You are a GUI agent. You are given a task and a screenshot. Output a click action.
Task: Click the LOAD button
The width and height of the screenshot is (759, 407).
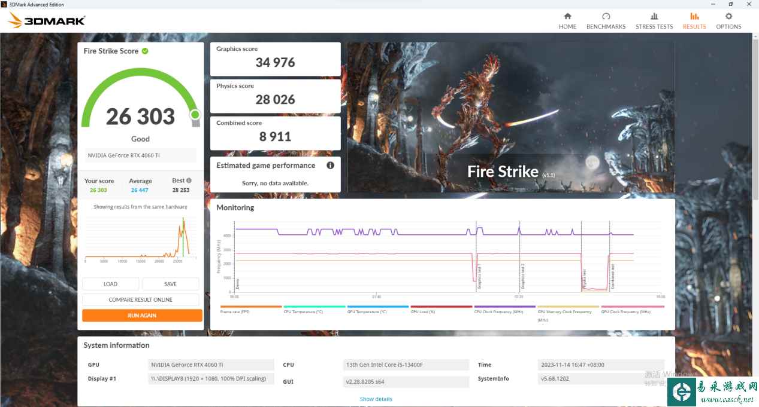110,284
